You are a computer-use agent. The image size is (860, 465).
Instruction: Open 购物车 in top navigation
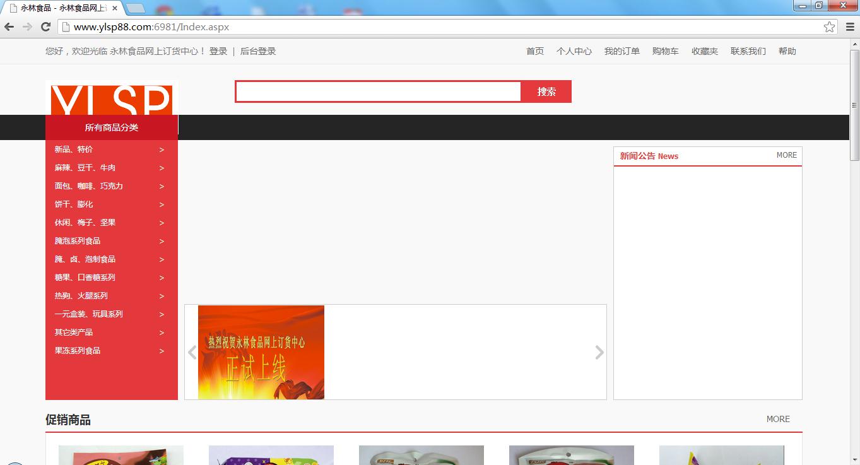tap(665, 51)
